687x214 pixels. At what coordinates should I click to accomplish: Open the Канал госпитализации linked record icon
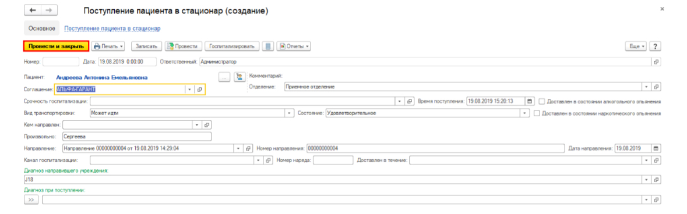269,160
